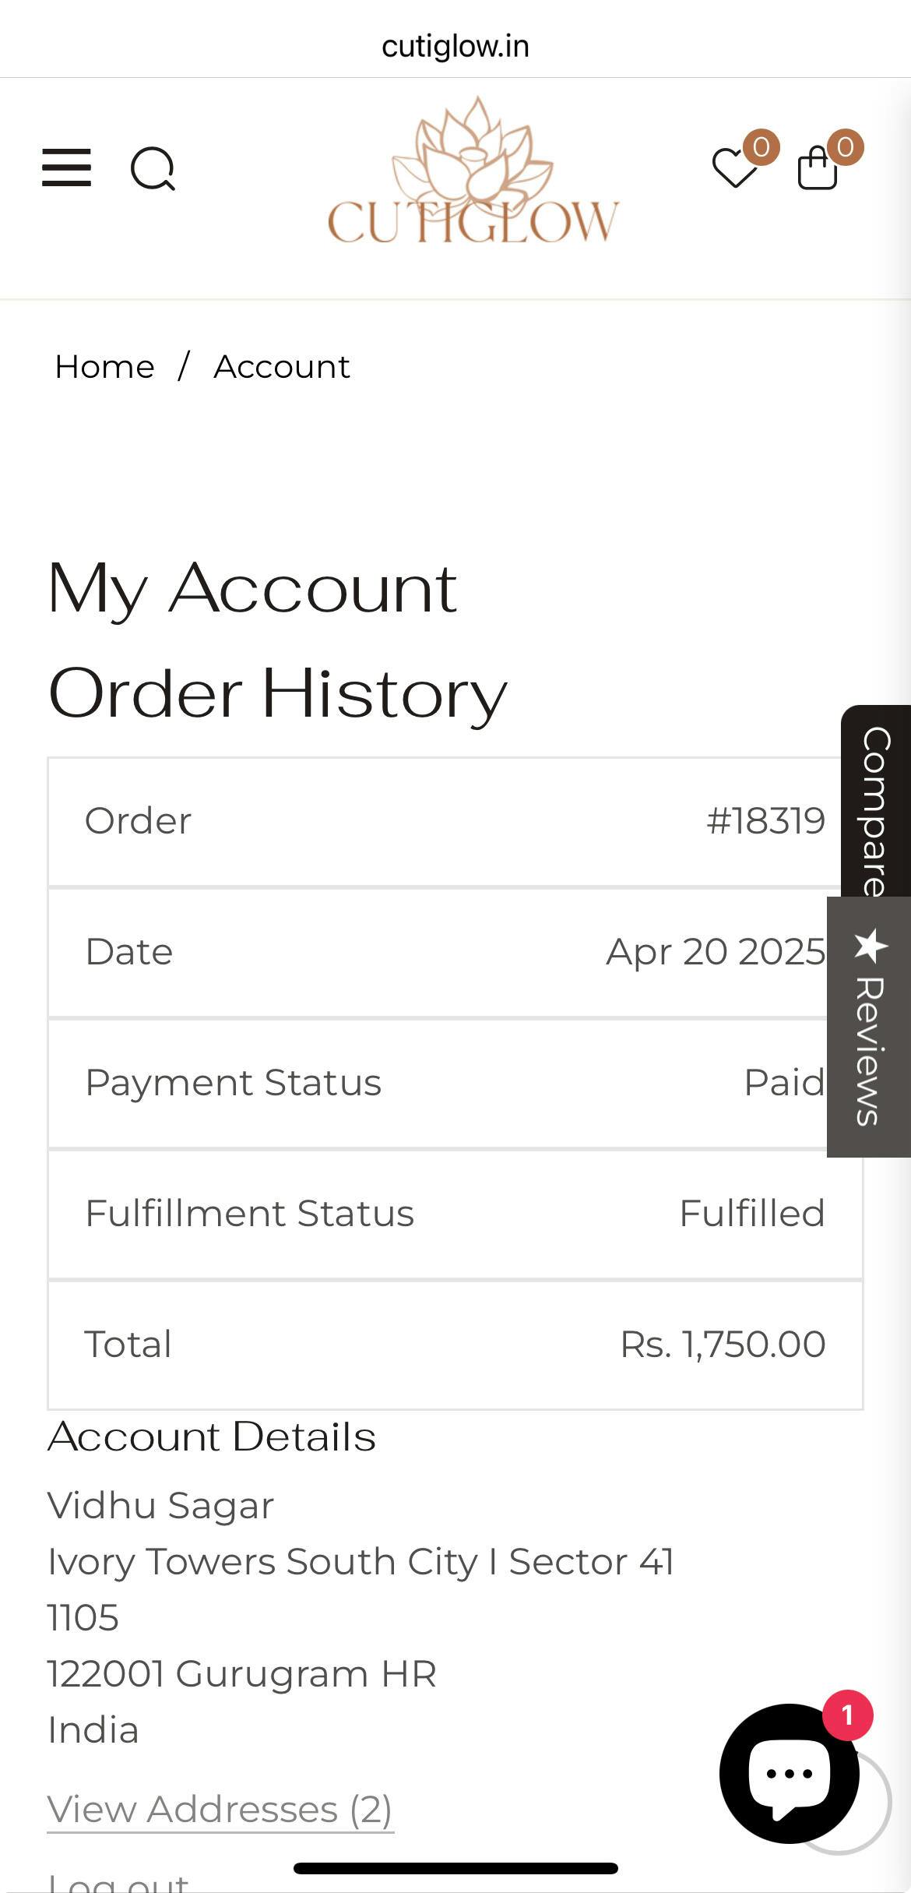911x1893 pixels.
Task: Tap the wishlist count badge
Action: click(761, 146)
